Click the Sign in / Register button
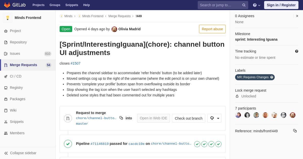 tap(281, 5)
